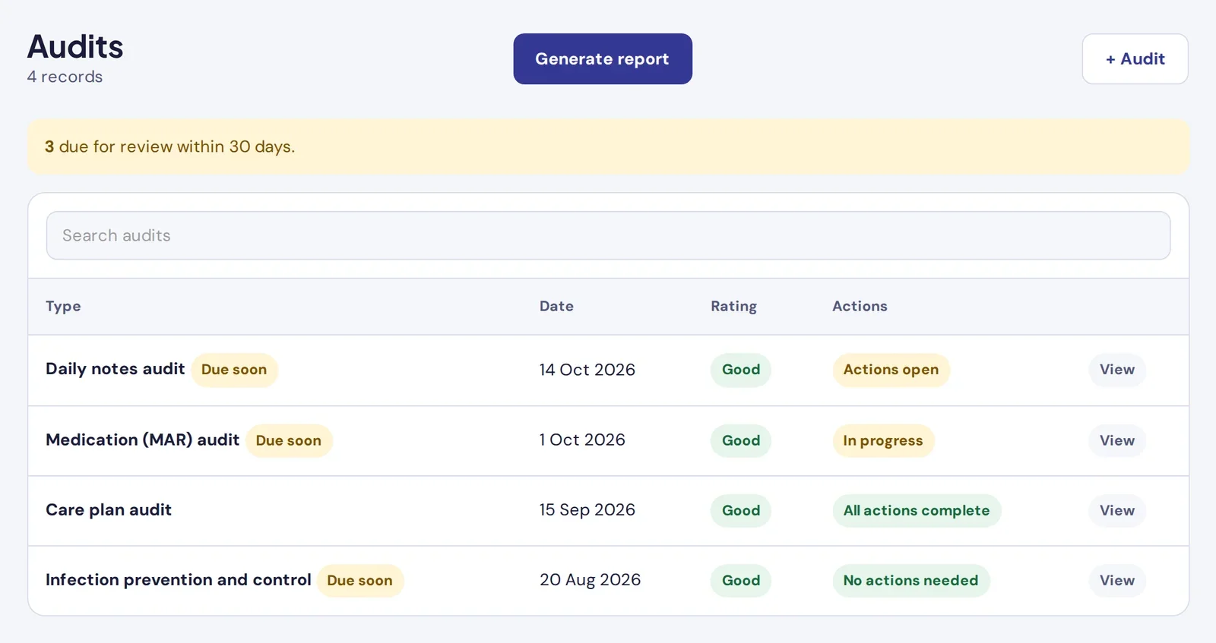Click the Actions column header
1216x643 pixels.
tap(860, 306)
